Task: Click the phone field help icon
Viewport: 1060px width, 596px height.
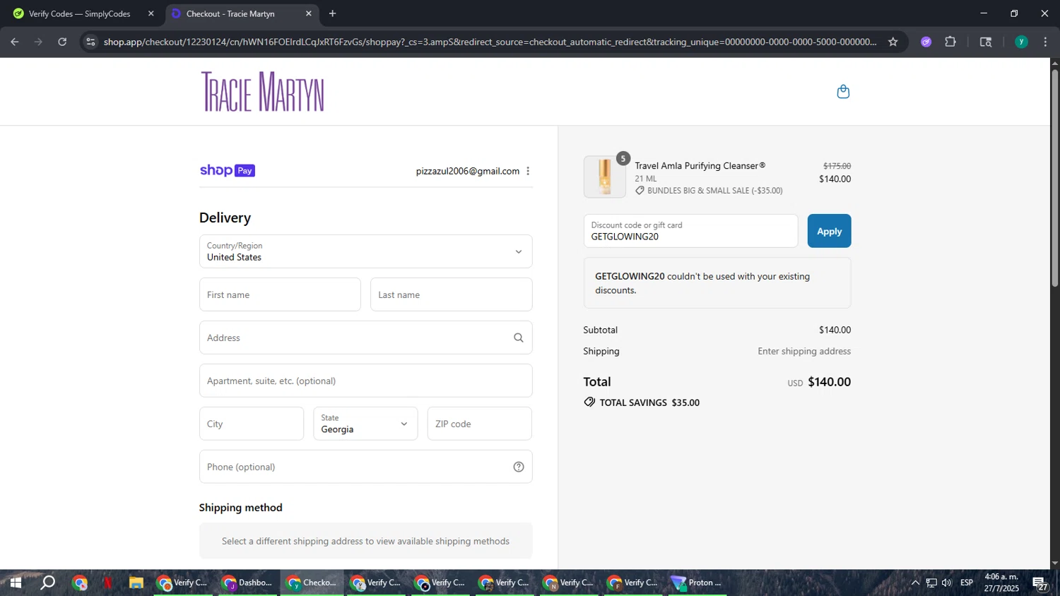Action: point(518,467)
